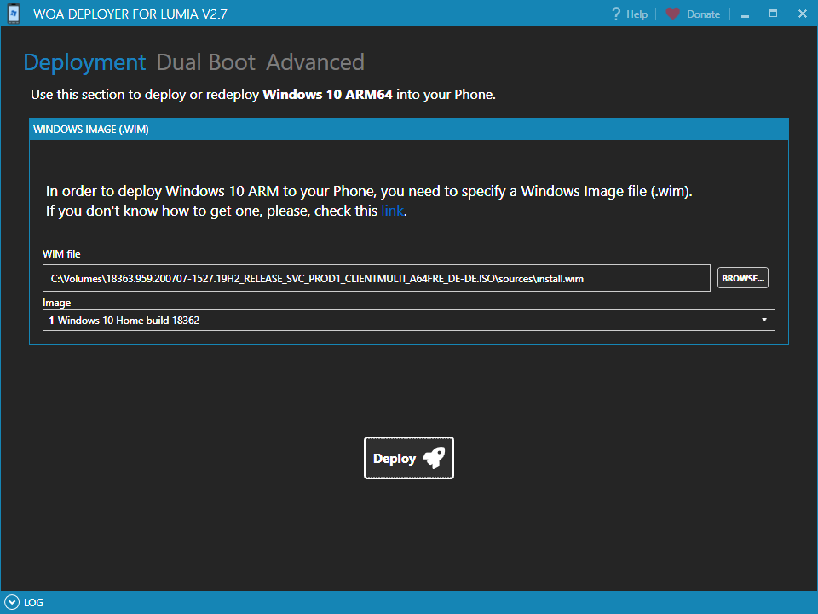Click the 'WOA DEPLOYER FOR LUMIA V2.7' title text
This screenshot has width=818, height=614.
pos(130,14)
